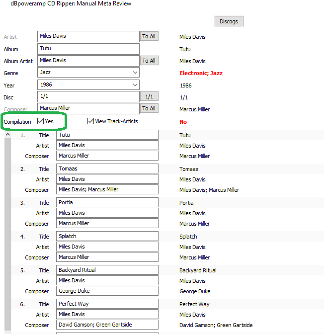Uncheck View Track-Artists checkbox
The height and width of the screenshot is (334, 324).
[x=90, y=121]
